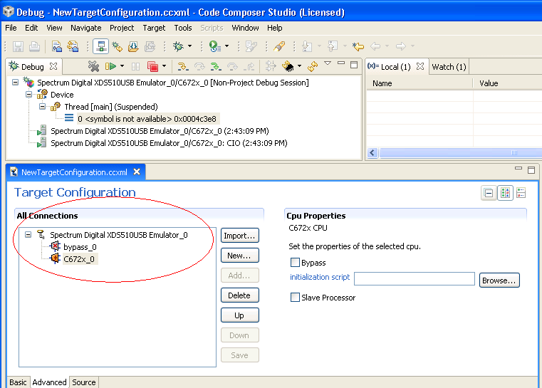Click the Suspend pause icon
The height and width of the screenshot is (388, 542).
[x=135, y=66]
